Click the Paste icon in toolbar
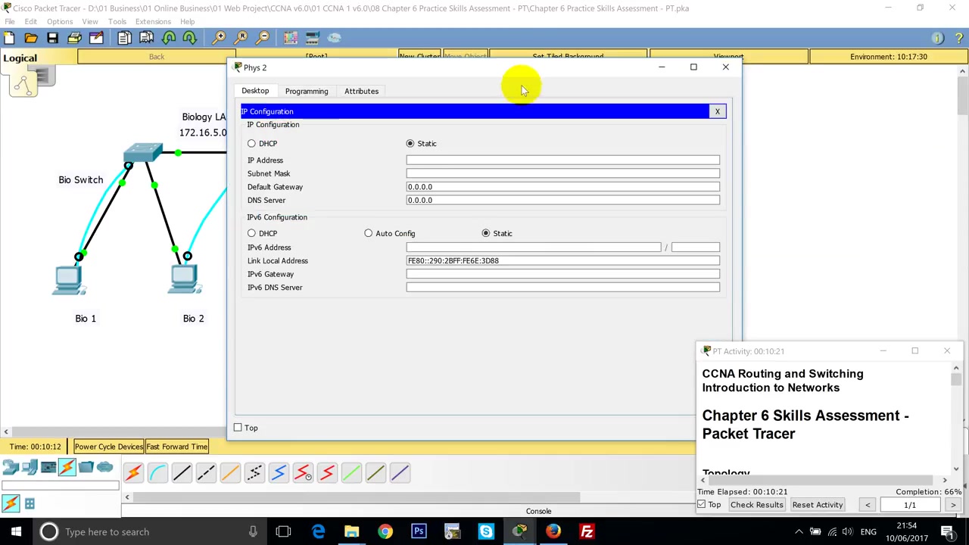Viewport: 969px width, 545px height. (x=146, y=37)
